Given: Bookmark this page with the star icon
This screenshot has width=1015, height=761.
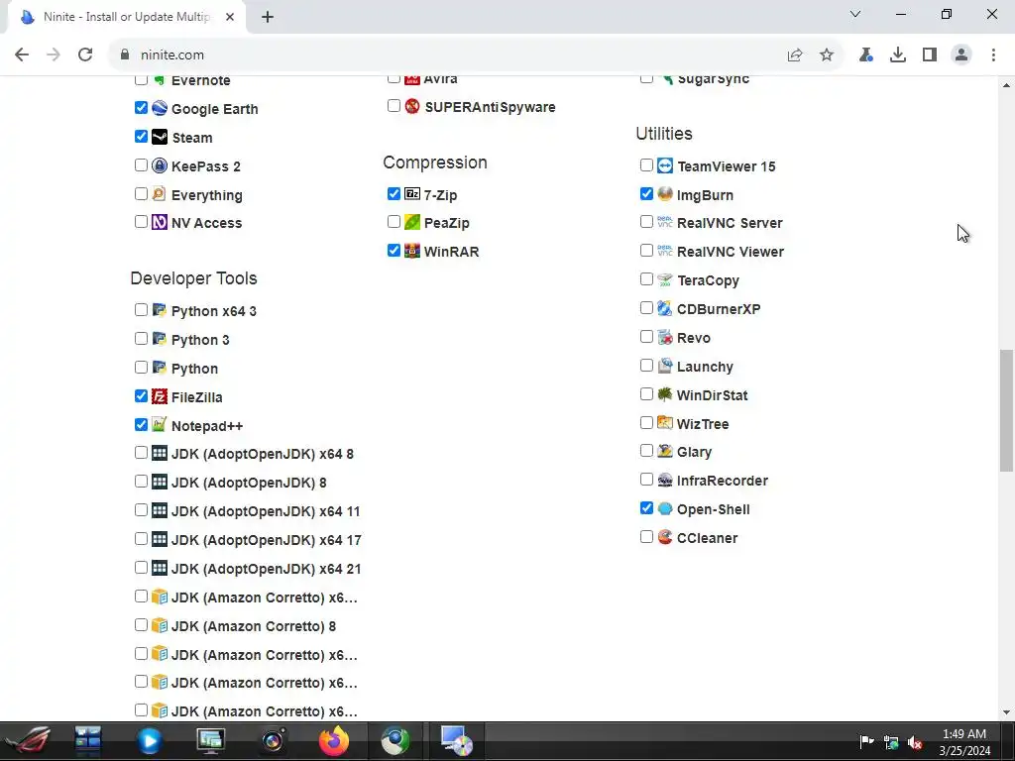Looking at the screenshot, I should [827, 55].
